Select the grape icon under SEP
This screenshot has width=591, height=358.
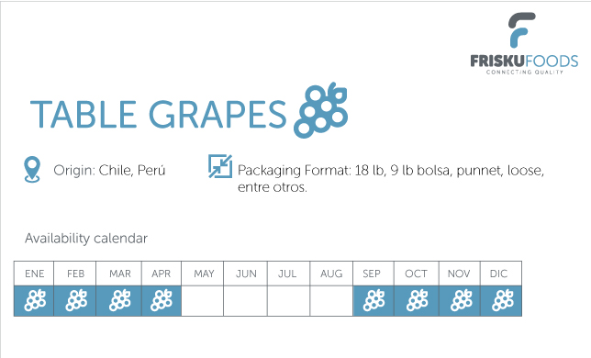click(x=374, y=300)
